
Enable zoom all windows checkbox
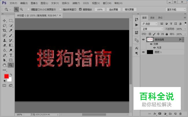(60, 9)
